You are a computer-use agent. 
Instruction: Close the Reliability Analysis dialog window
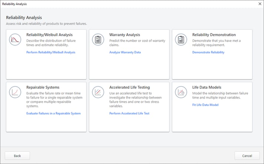(x=259, y=4)
